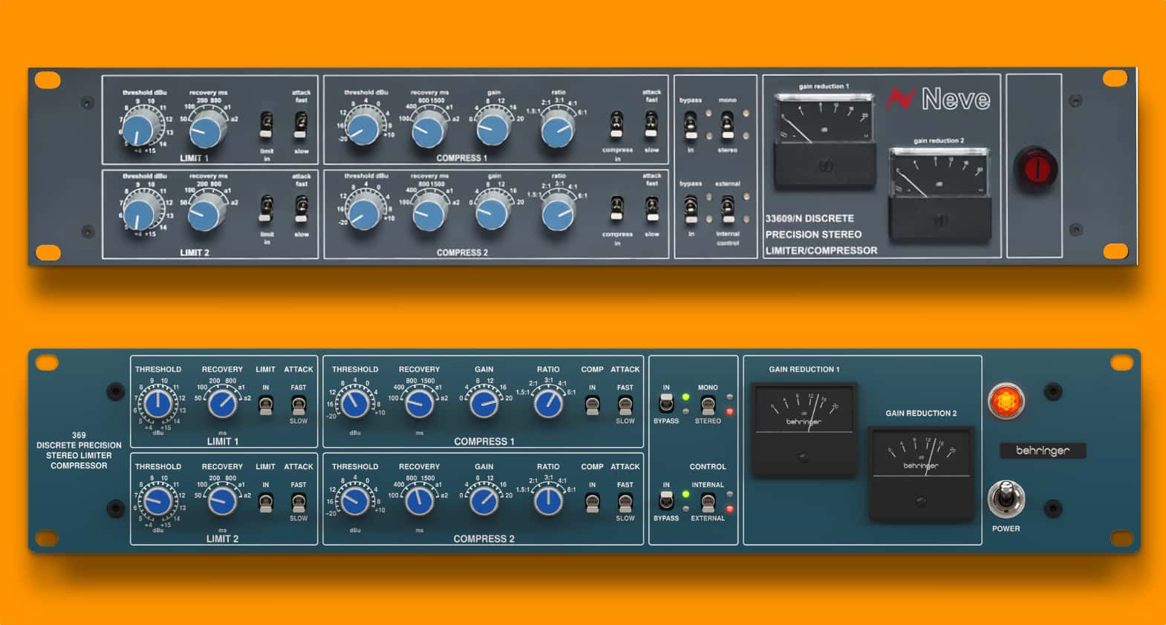The image size is (1166, 625).
Task: Click Behringer COMPRESS 2 threshold knob
Action: click(x=355, y=502)
